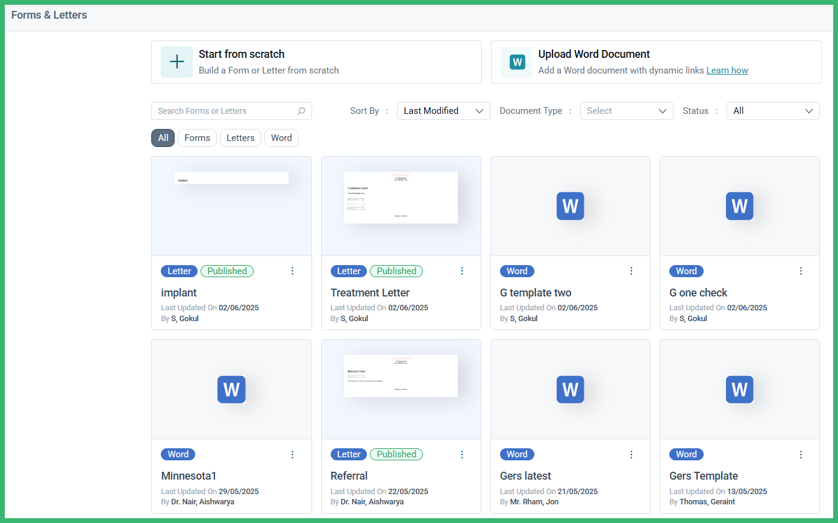Select the Word filter pill
The image size is (838, 523).
(281, 138)
